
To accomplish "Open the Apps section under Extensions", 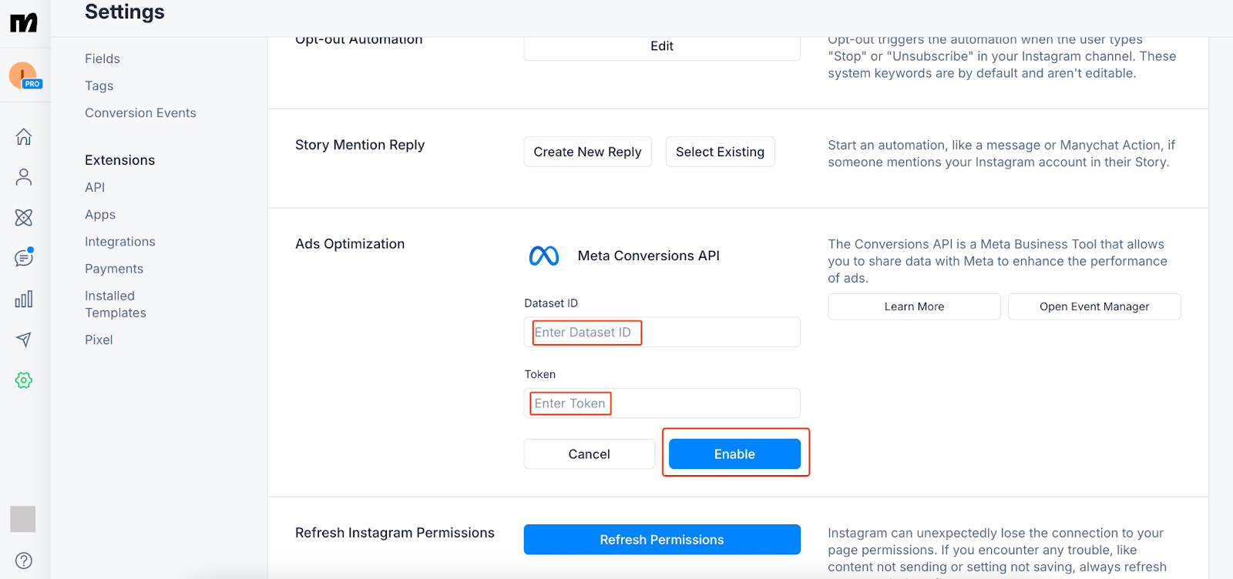I will [x=99, y=214].
